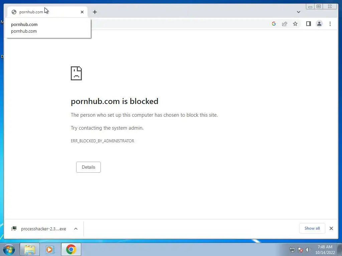342x256 pixels.
Task: Open the tab search chevron
Action: click(x=298, y=12)
